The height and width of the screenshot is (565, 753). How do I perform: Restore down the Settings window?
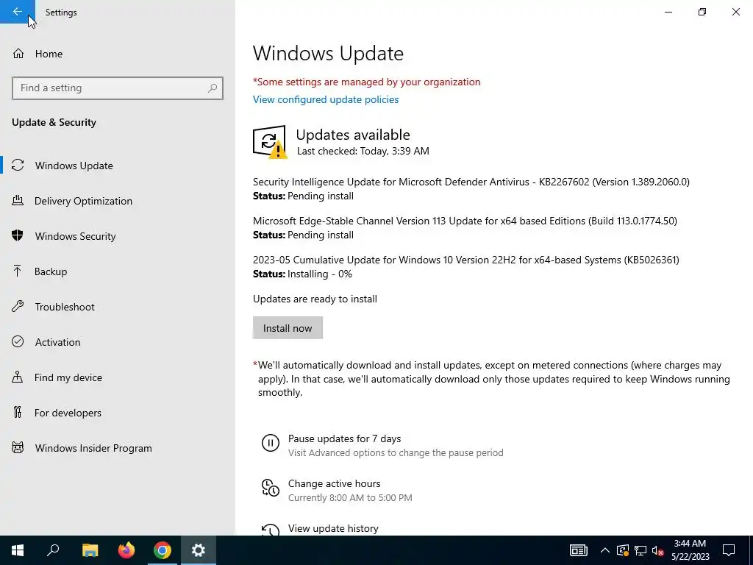click(x=702, y=12)
